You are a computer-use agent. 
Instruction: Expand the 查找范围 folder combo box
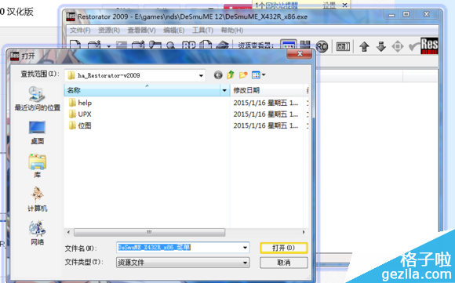(201, 76)
